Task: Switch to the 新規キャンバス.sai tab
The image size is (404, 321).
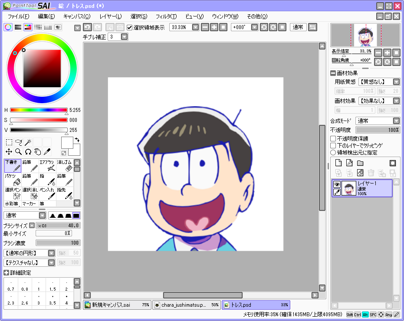Action: (x=117, y=305)
